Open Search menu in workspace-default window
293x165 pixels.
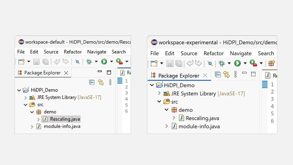(119, 52)
